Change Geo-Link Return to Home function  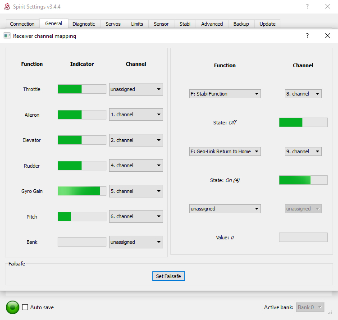point(225,151)
